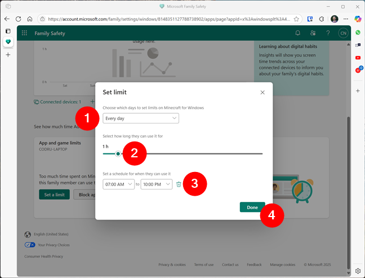365x278 pixels.
Task: Open Privacy & cookies link
Action: pos(172,264)
